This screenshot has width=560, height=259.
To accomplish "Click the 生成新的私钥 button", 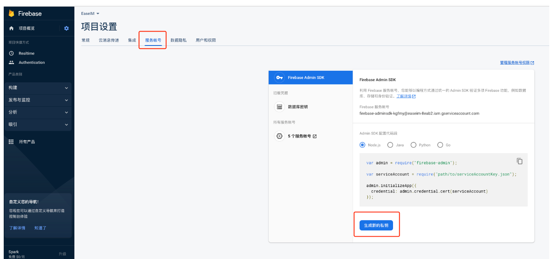I will [376, 225].
